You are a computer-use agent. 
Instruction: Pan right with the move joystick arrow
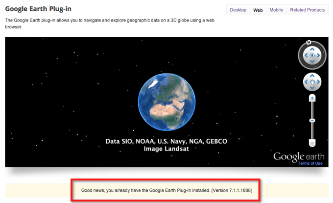point(318,82)
